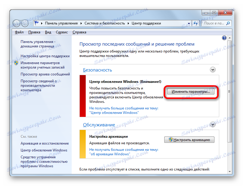Open address bar history dropdown arrow

tap(189, 24)
